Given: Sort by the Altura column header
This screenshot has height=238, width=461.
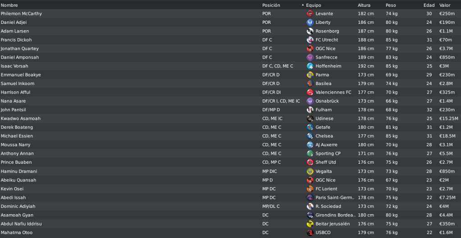Looking at the screenshot, I should 364,5.
